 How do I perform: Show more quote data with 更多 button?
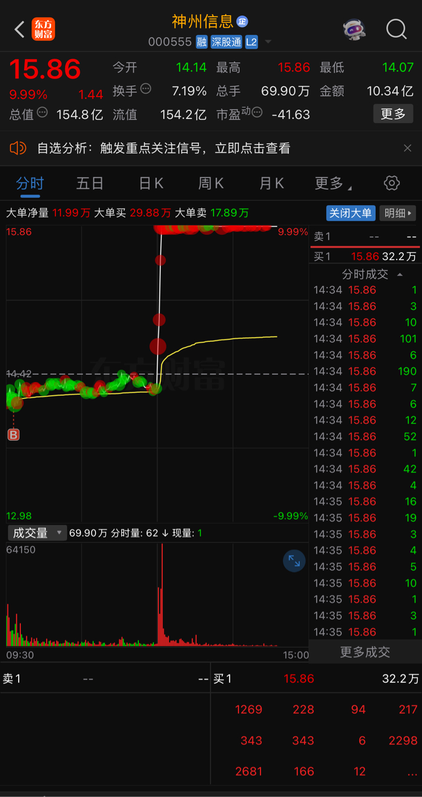tap(393, 114)
